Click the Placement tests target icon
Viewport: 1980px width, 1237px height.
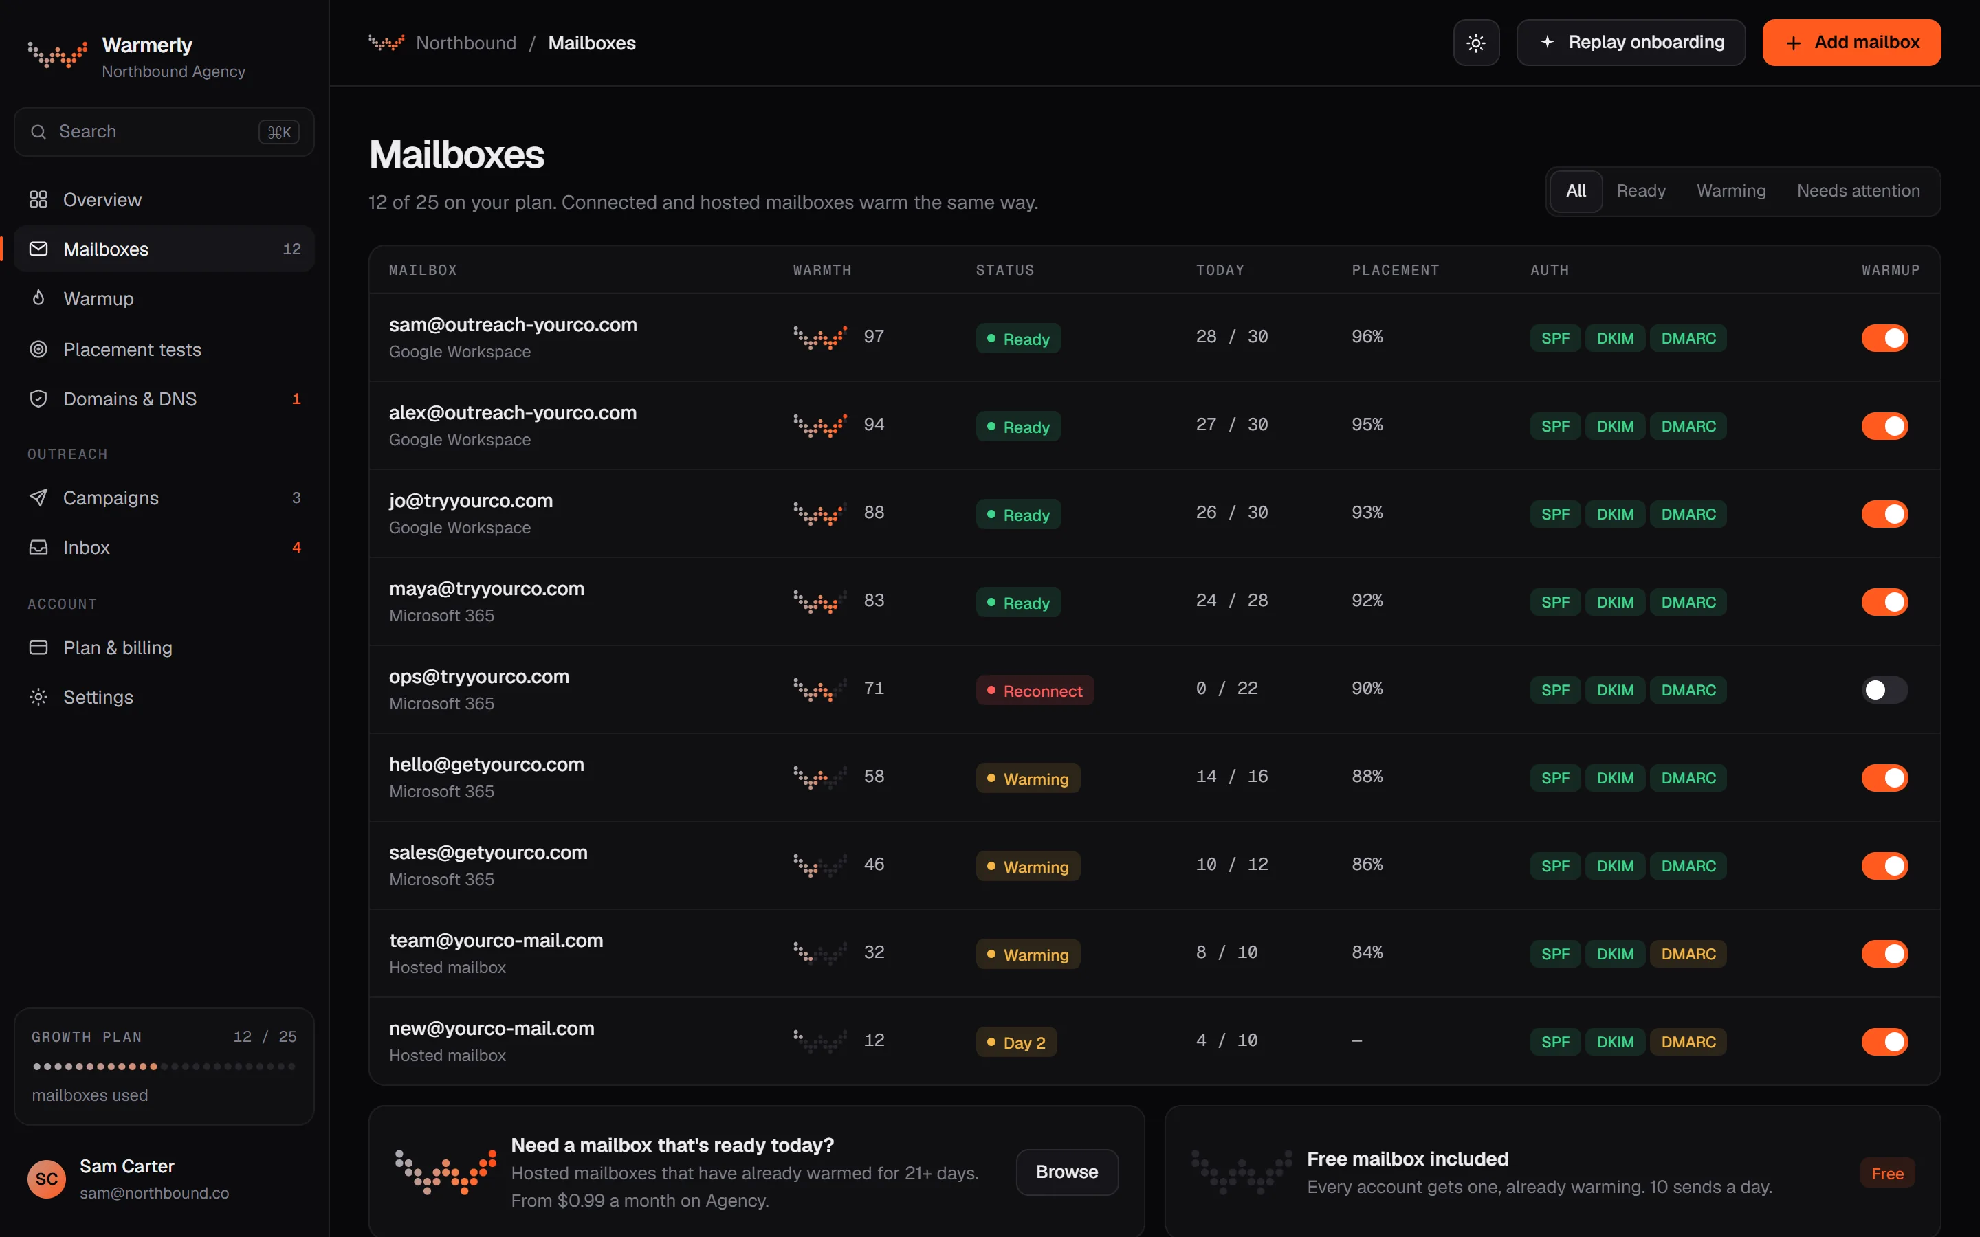click(38, 349)
